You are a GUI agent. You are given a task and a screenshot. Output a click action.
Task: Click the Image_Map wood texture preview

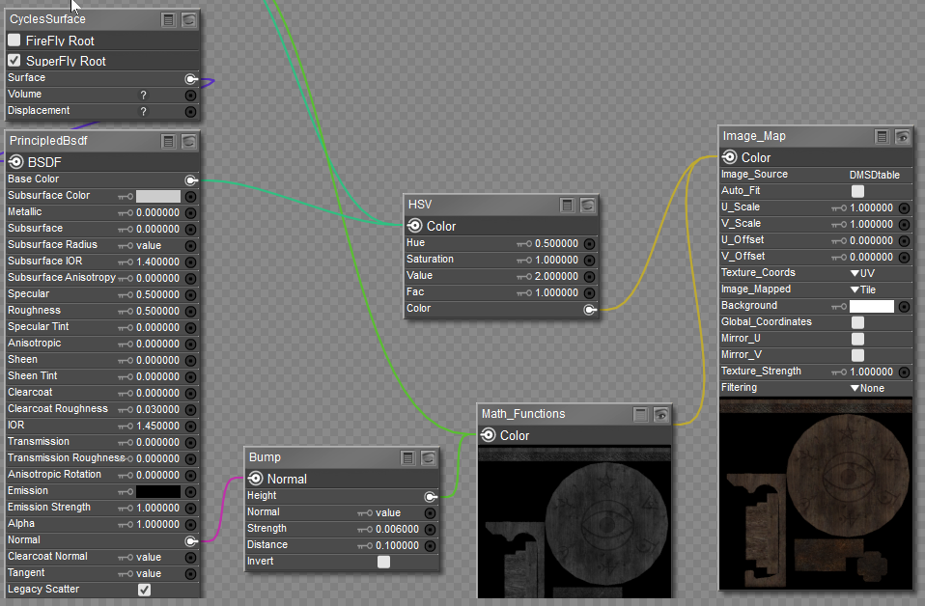(816, 493)
